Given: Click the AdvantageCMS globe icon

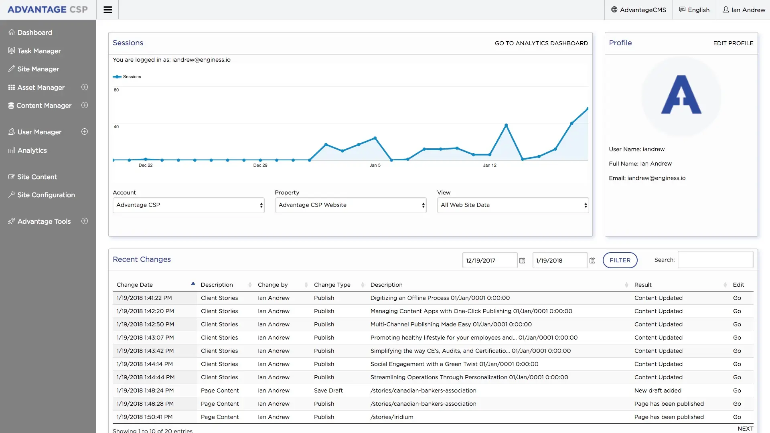Looking at the screenshot, I should click(x=614, y=10).
